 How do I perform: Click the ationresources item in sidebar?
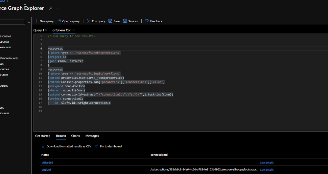9,58
